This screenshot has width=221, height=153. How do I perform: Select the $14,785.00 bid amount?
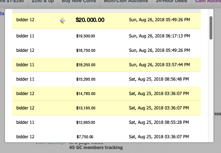[x=86, y=94]
